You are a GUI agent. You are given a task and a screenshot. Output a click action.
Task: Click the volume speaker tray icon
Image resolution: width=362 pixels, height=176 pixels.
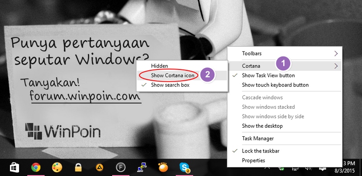(x=309, y=169)
